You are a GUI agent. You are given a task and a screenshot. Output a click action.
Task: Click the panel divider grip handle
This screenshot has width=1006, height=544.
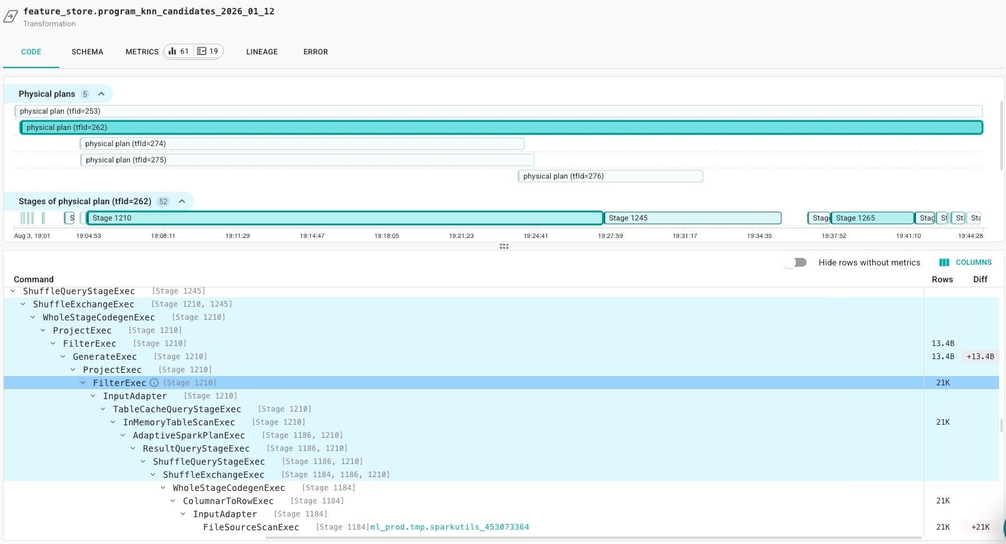click(x=504, y=246)
